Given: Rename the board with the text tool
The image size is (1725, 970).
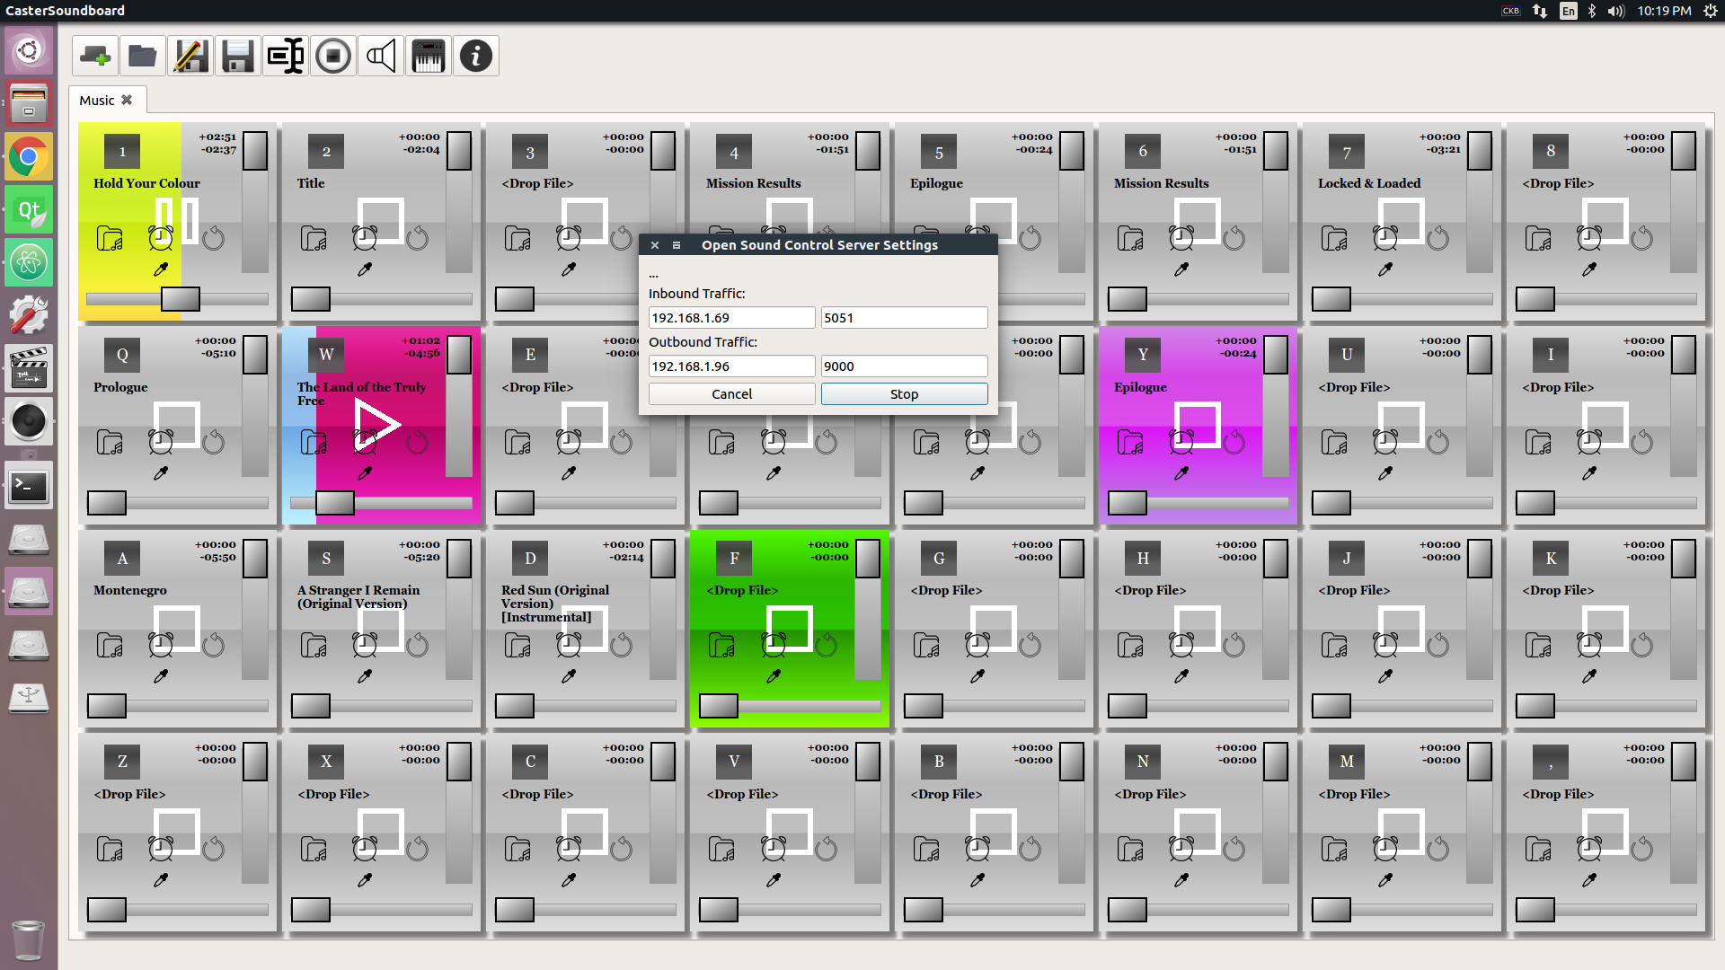Looking at the screenshot, I should click(x=286, y=55).
